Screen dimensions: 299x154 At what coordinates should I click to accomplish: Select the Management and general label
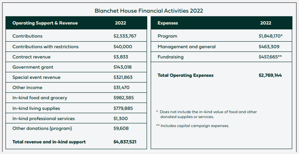187,47
